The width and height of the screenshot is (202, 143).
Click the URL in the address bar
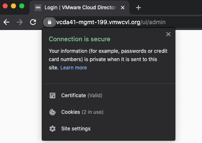click(x=111, y=22)
